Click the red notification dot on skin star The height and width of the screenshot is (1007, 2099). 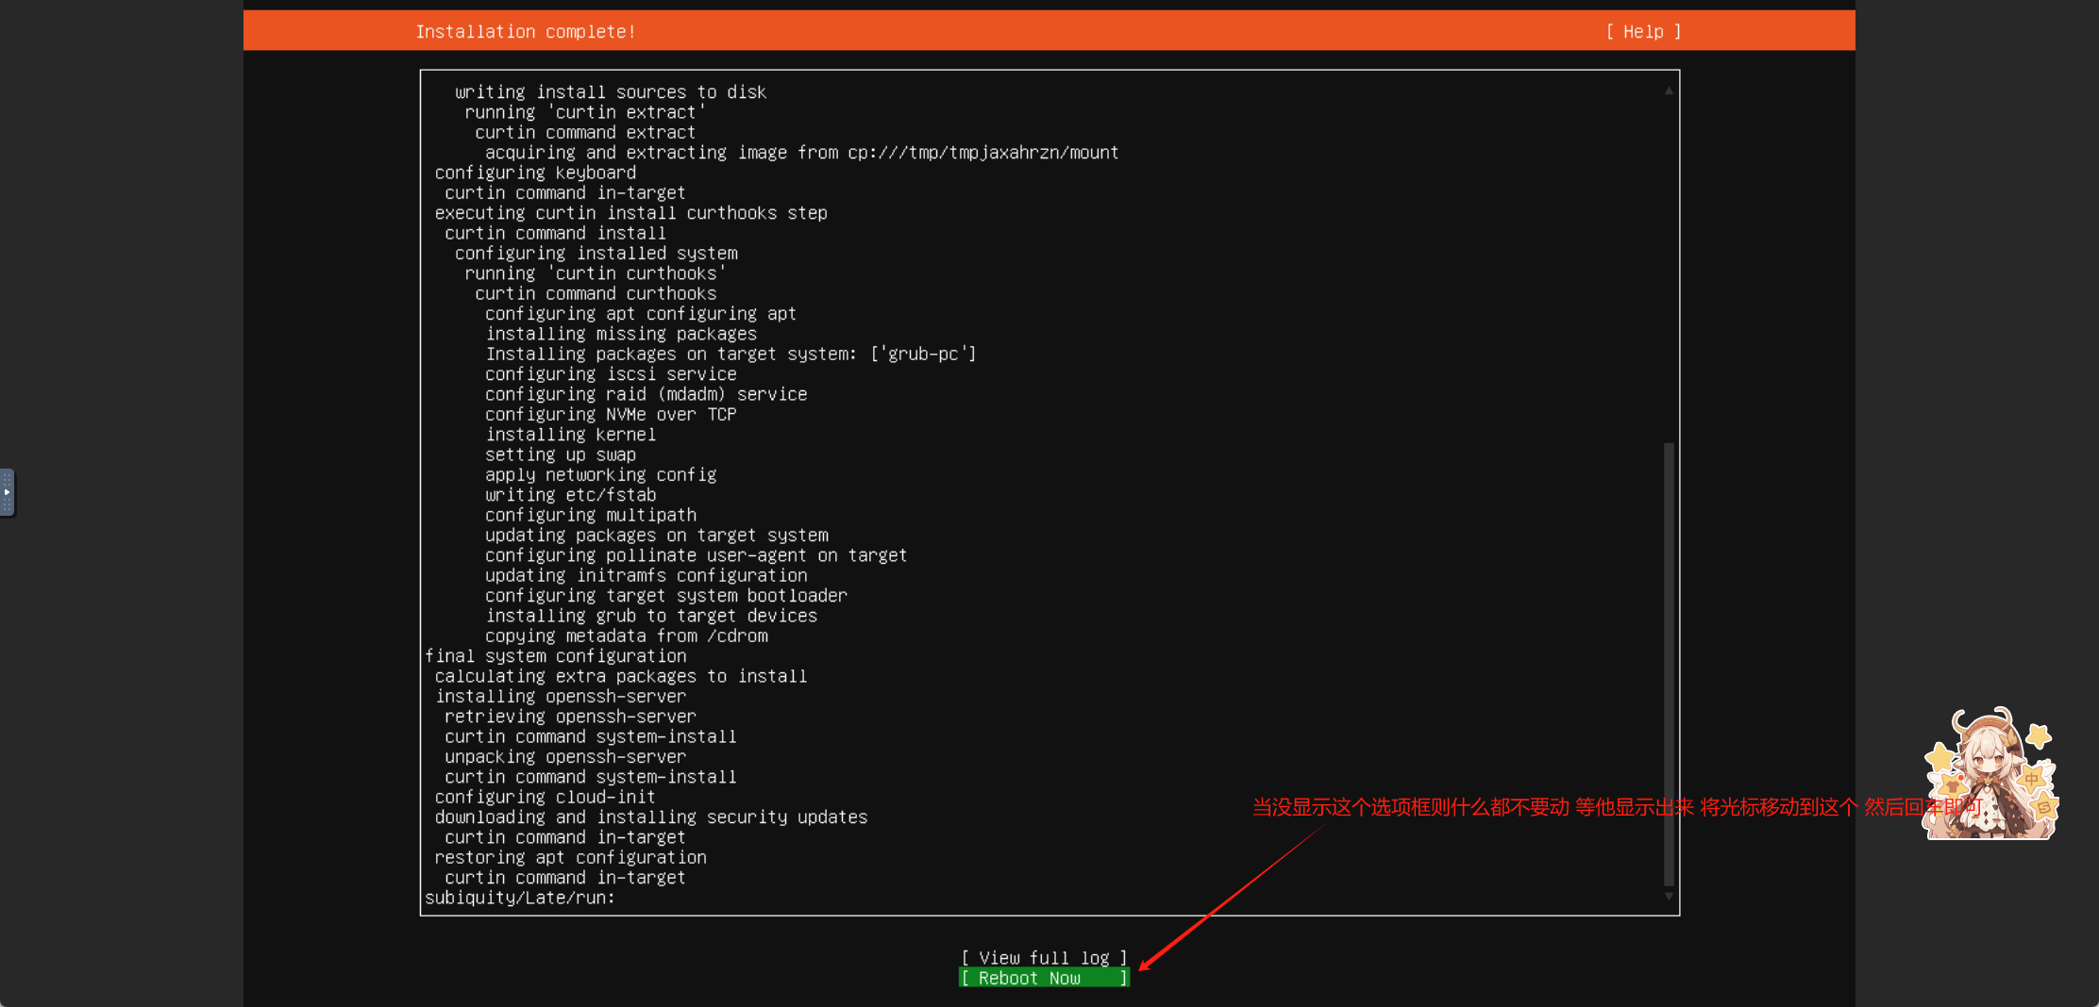(1961, 777)
